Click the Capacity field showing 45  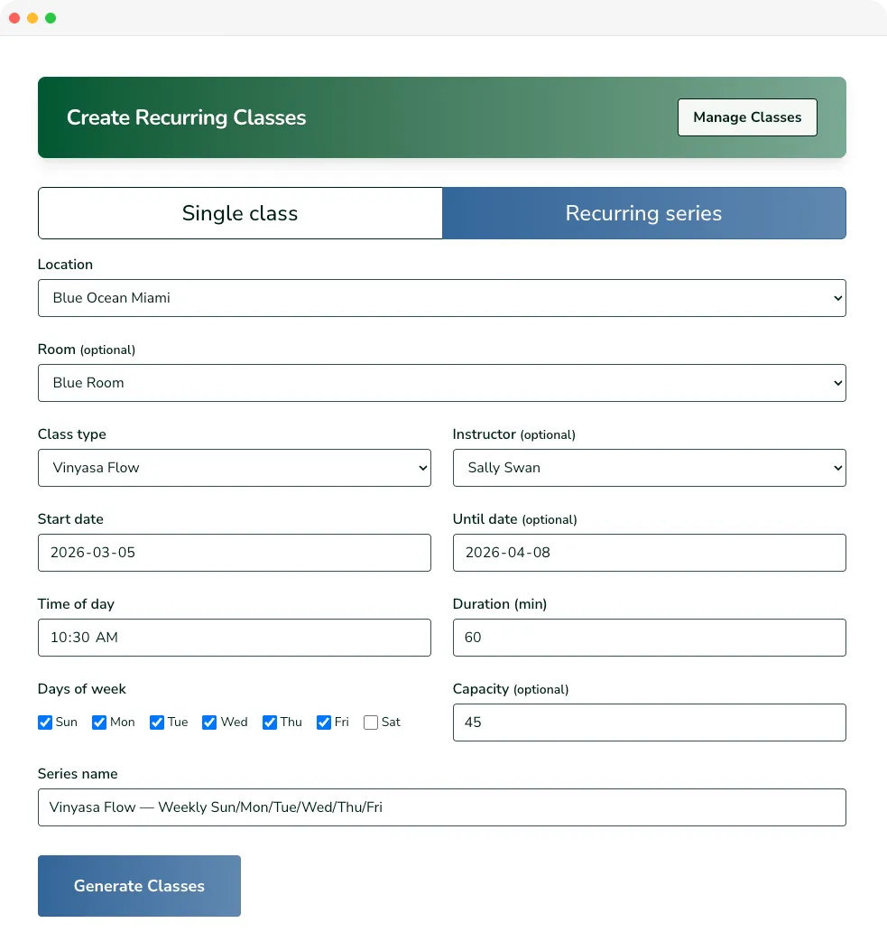click(649, 722)
